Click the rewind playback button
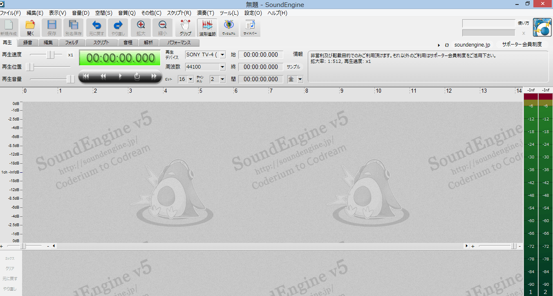This screenshot has width=553, height=296. tap(103, 76)
